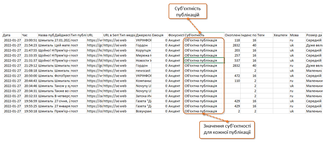Select the 'Емоція' header cell
This screenshot has height=142, width=323.
click(x=160, y=35)
